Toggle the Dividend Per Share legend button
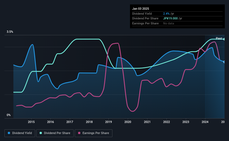Image resolution: width=229 pixels, height=141 pixels. (55, 133)
